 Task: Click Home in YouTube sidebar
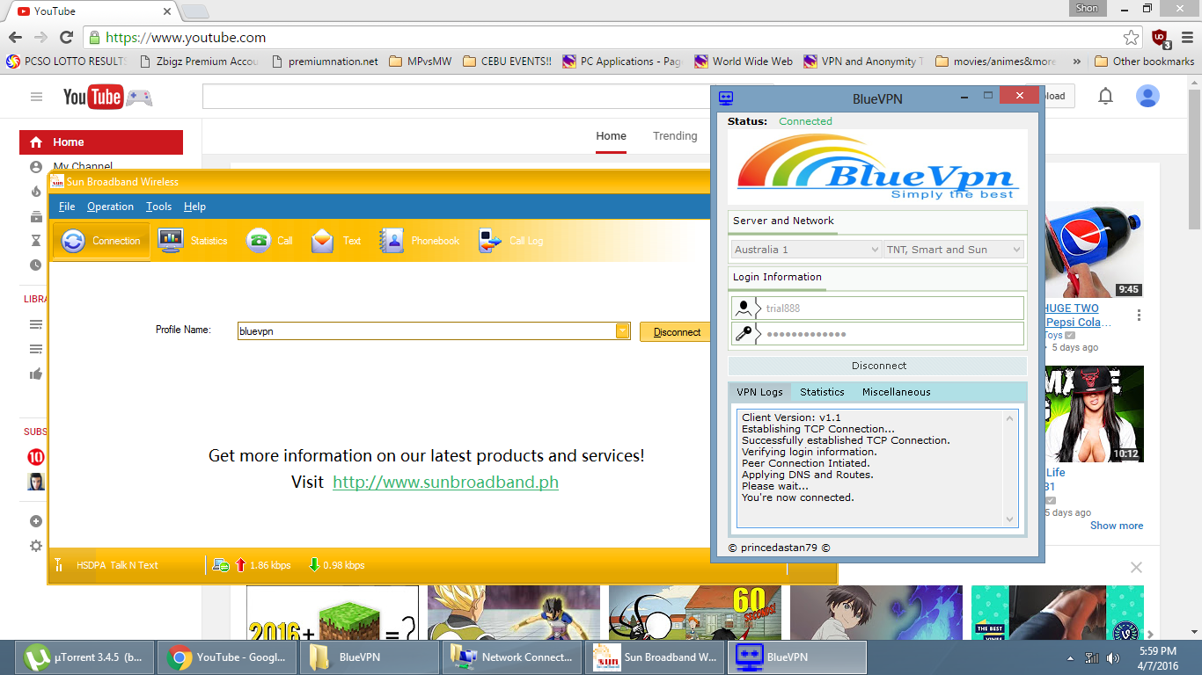[x=101, y=142]
